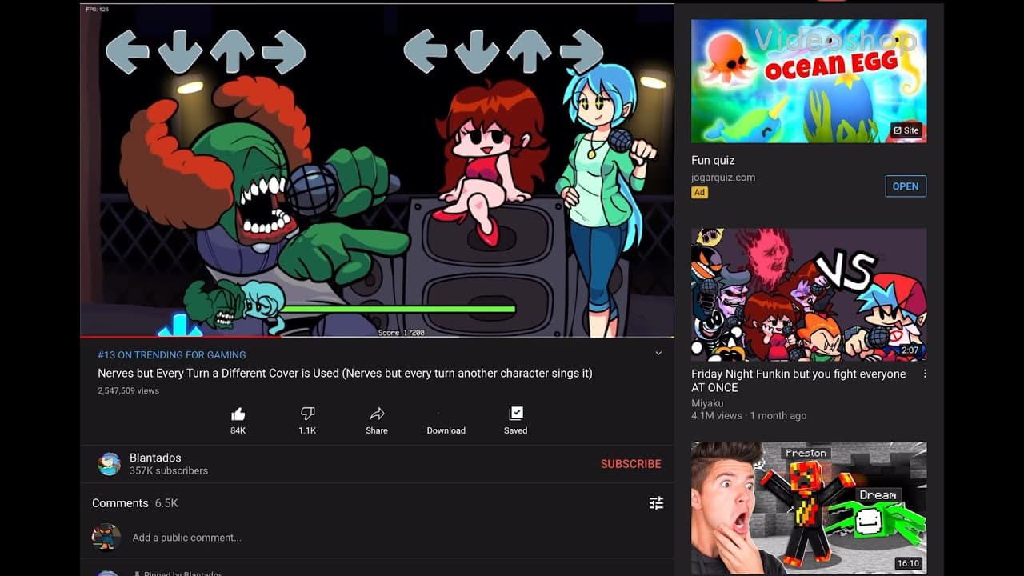
Task: Expand the video description chevron
Action: [x=658, y=354]
